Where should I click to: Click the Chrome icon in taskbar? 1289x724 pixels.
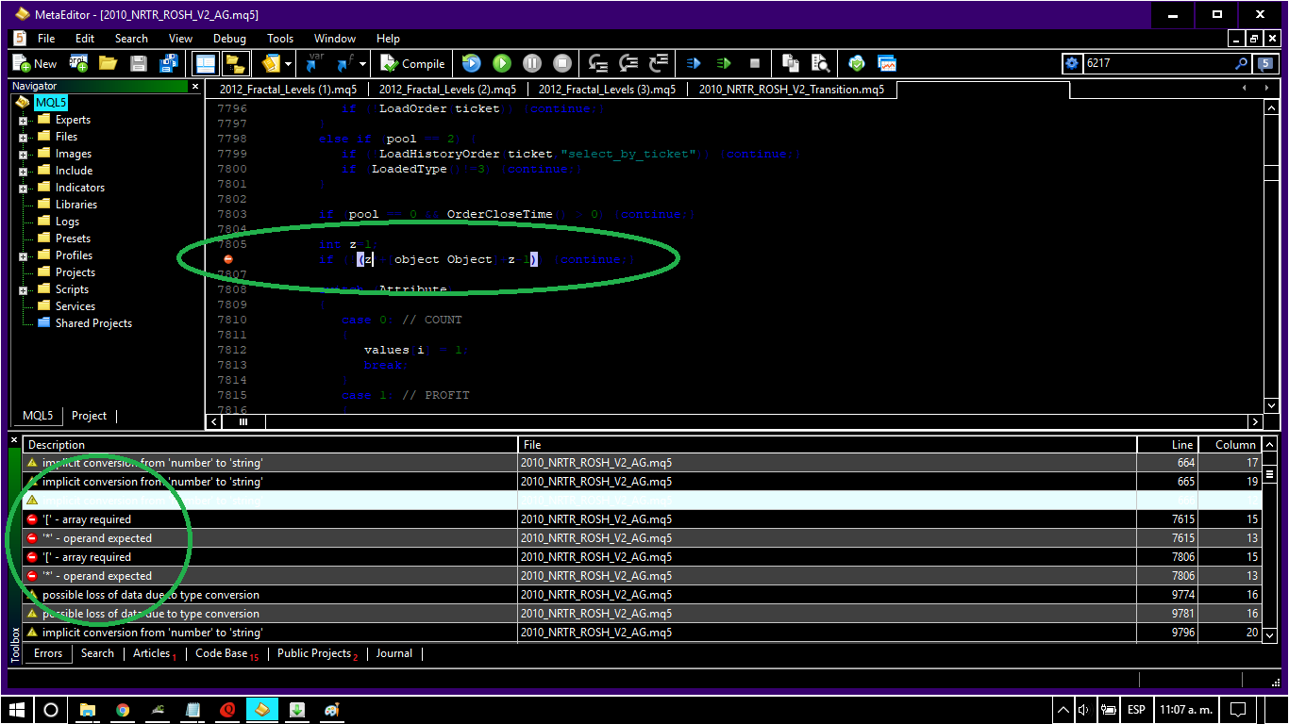[123, 710]
